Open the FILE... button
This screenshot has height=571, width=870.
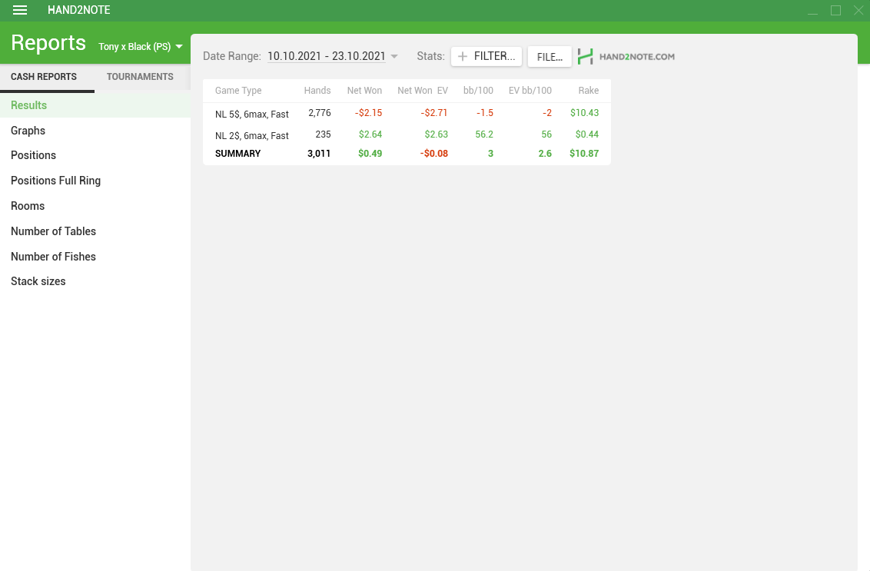[550, 57]
